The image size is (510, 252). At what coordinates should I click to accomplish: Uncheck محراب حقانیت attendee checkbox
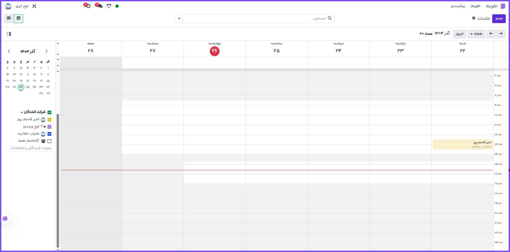[x=49, y=134]
